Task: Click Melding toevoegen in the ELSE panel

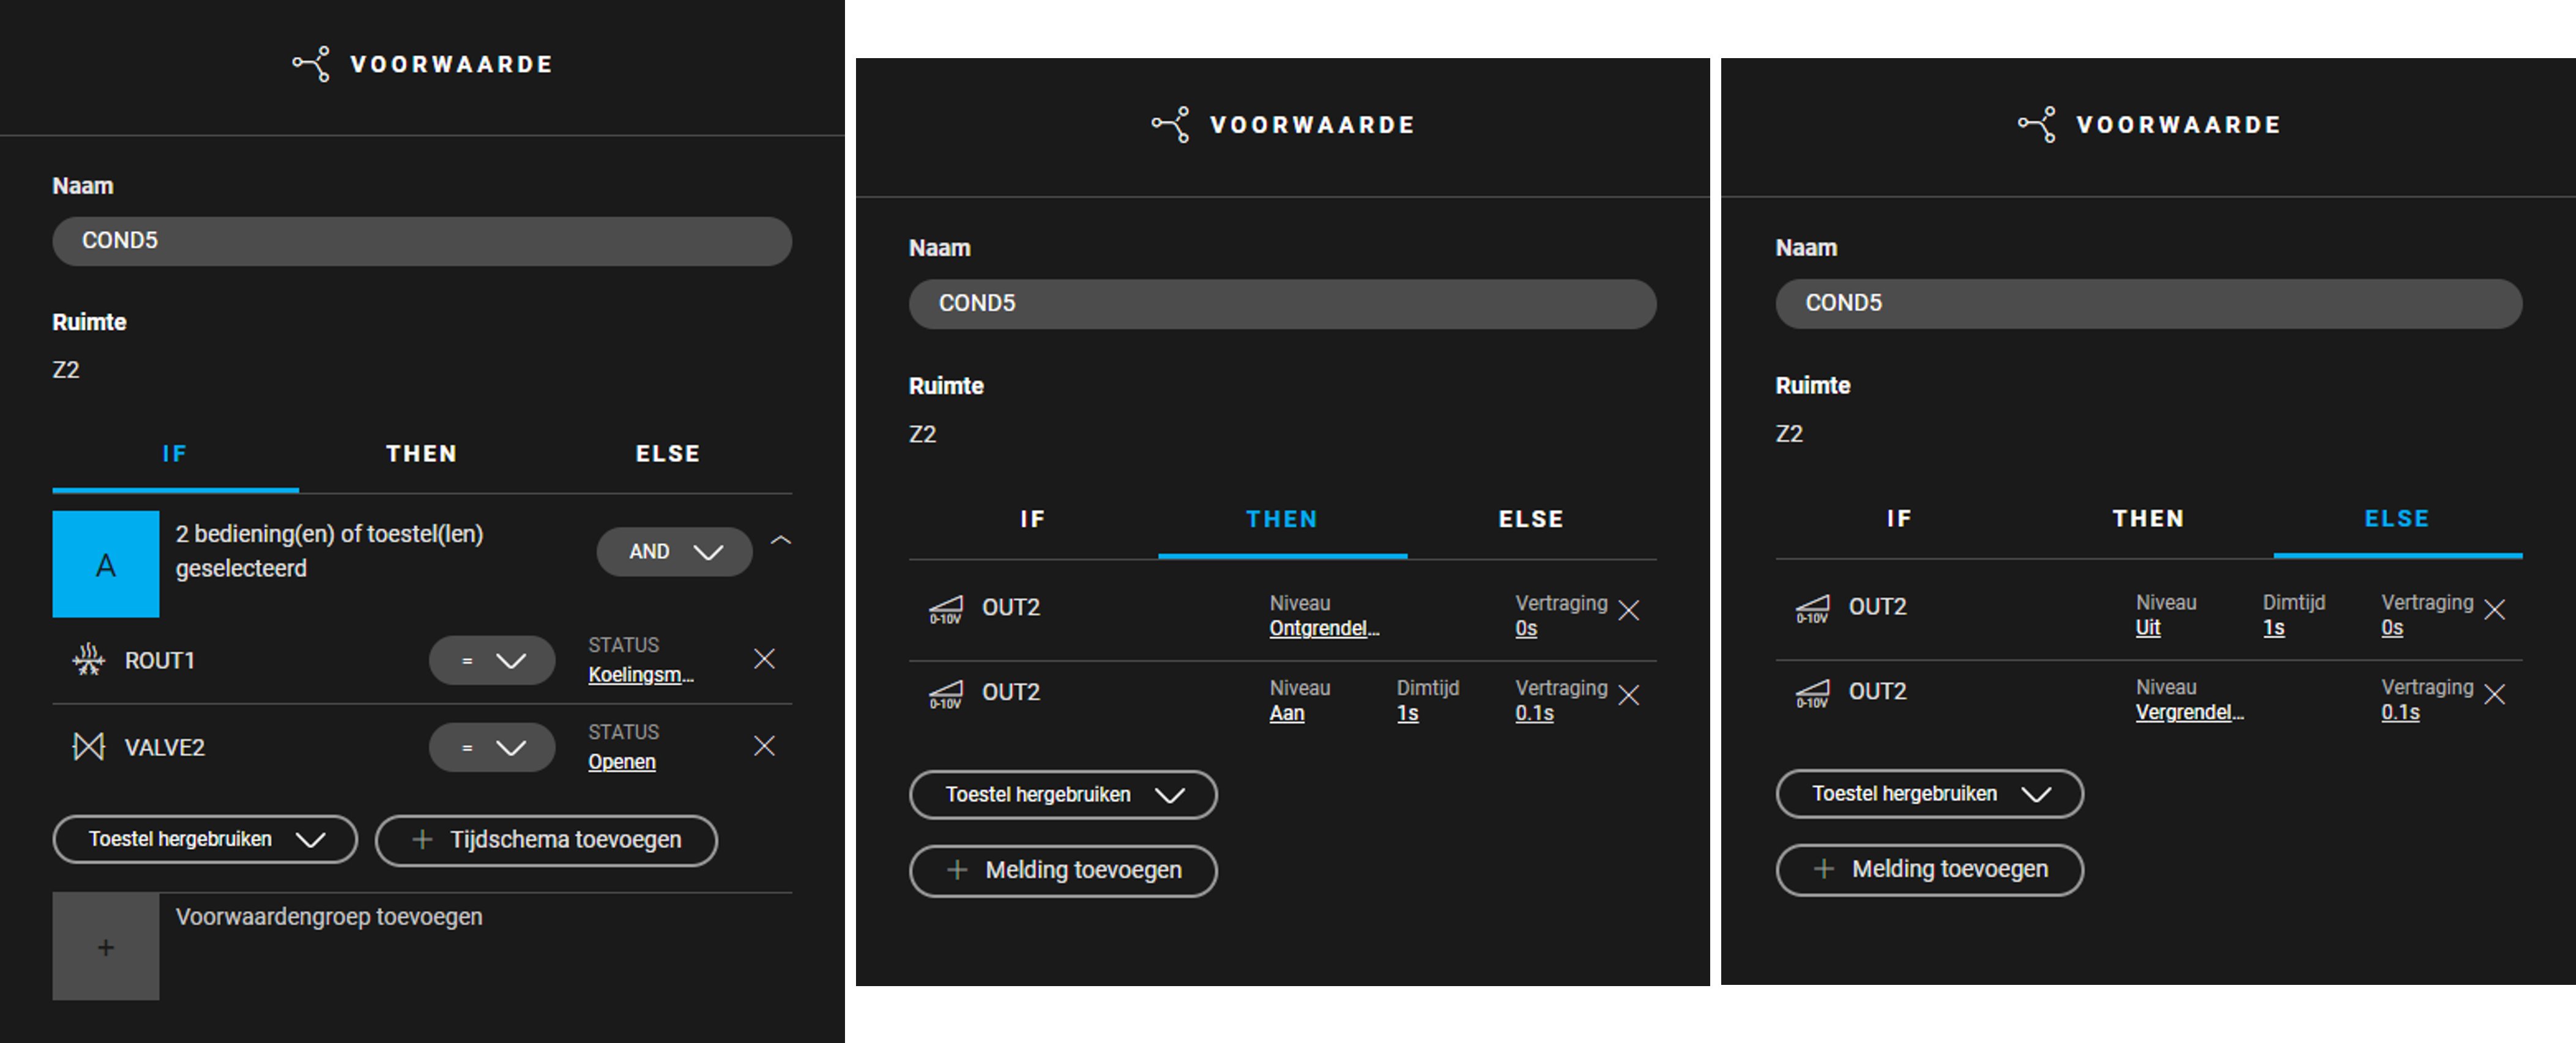Action: coord(1929,870)
